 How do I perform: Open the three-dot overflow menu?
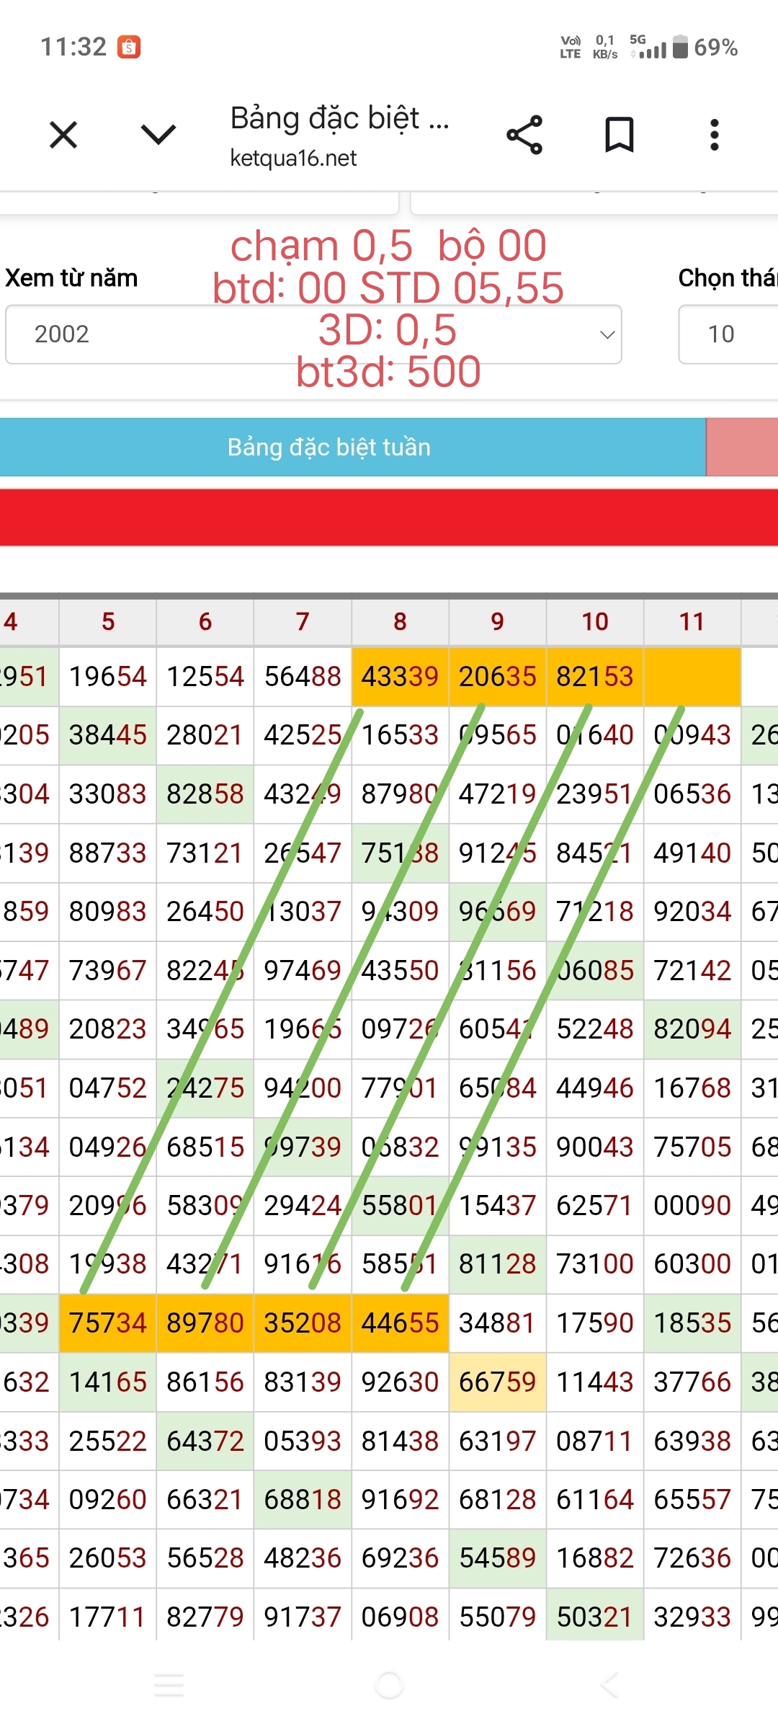pyautogui.click(x=714, y=135)
